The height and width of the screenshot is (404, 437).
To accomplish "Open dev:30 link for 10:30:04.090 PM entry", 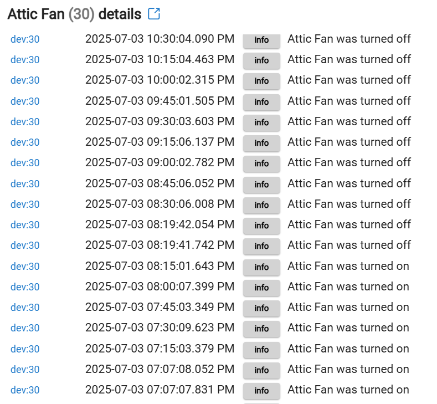I will click(25, 39).
